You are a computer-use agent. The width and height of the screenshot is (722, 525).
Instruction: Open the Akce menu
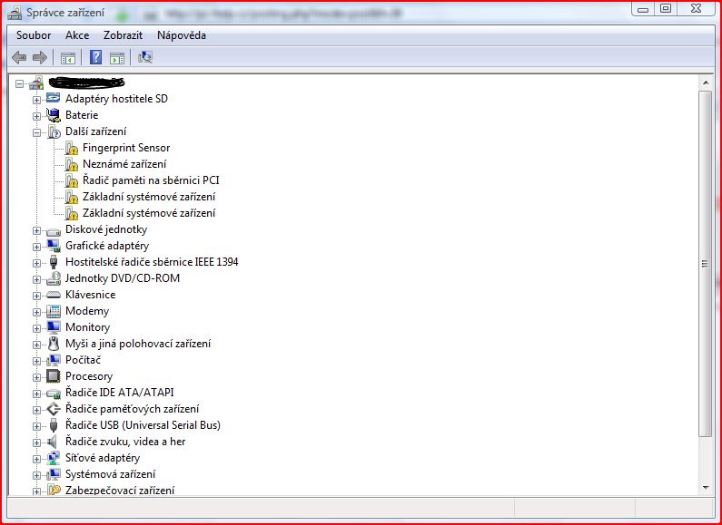(76, 35)
